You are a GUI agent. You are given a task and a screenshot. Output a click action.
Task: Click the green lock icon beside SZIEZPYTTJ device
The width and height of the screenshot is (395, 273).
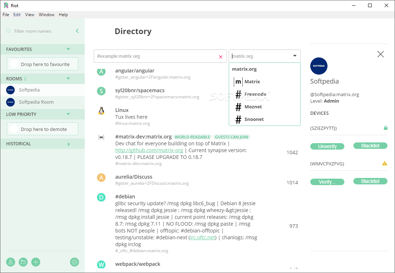pyautogui.click(x=385, y=128)
